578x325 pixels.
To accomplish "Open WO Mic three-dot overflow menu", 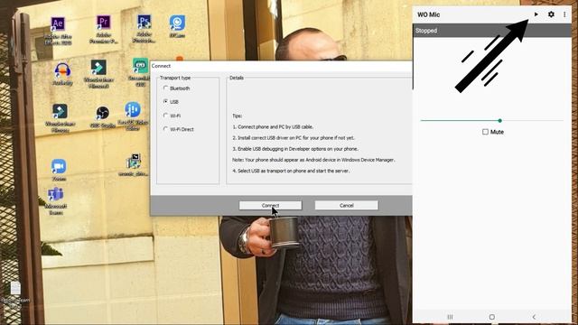I will pyautogui.click(x=564, y=14).
